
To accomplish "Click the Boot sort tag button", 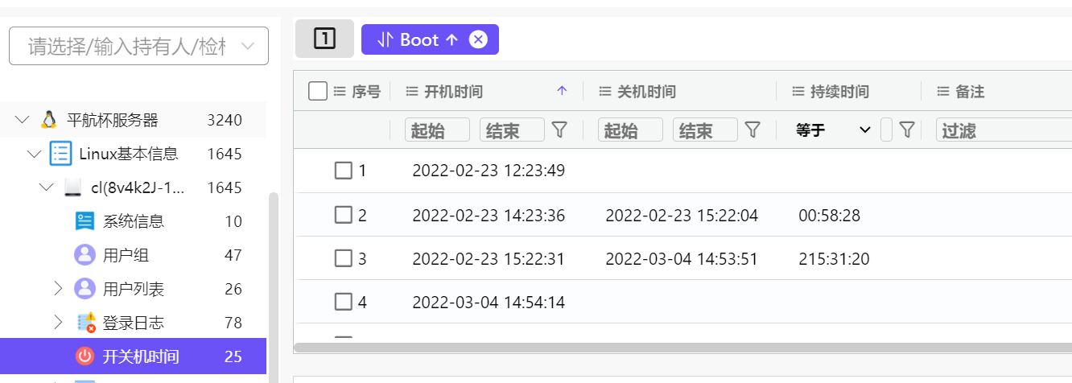I will pos(418,39).
